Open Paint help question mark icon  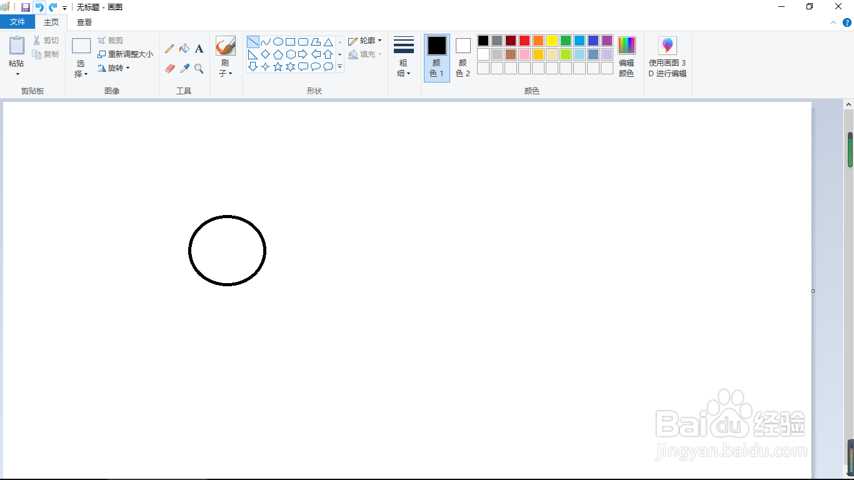tap(847, 22)
